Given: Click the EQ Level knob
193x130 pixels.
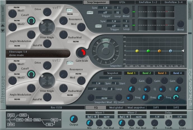Looking at the screenshot, I should [119, 97].
